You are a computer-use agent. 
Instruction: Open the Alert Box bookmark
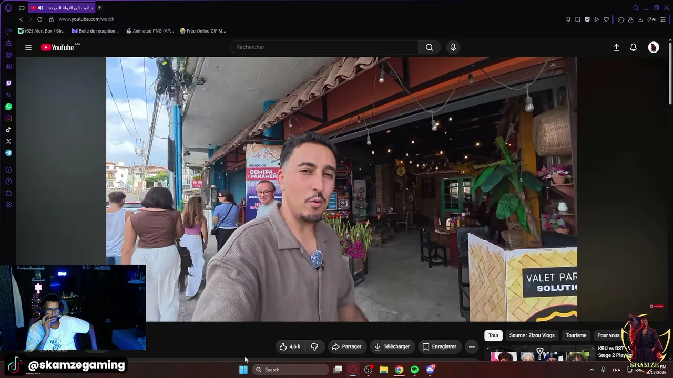(42, 31)
